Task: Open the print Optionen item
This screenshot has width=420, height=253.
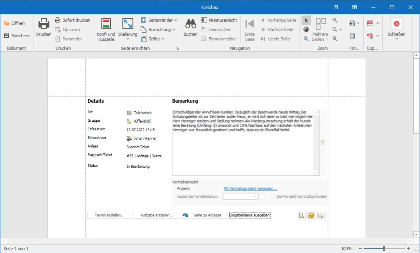Action: 67,30
